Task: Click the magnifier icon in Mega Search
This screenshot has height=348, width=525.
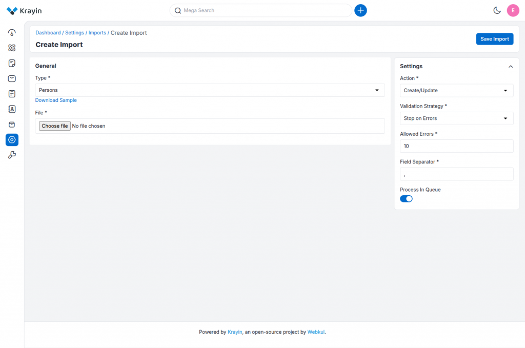Action: tap(178, 11)
